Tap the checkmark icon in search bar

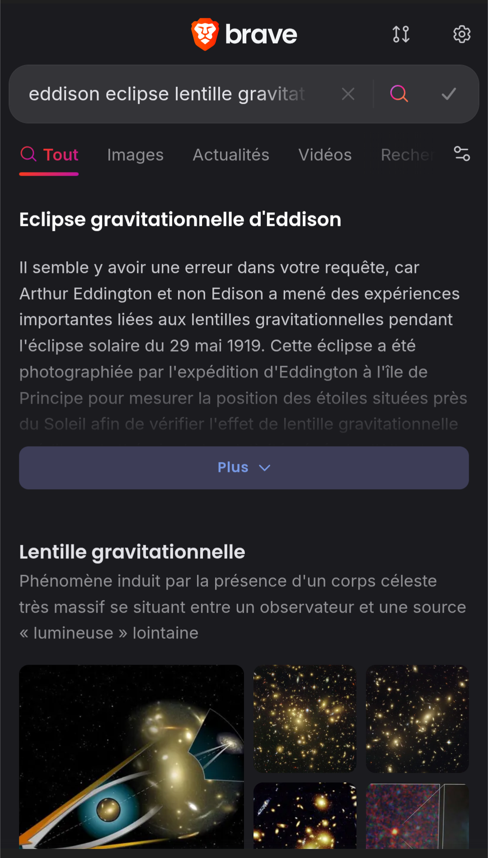pos(449,94)
